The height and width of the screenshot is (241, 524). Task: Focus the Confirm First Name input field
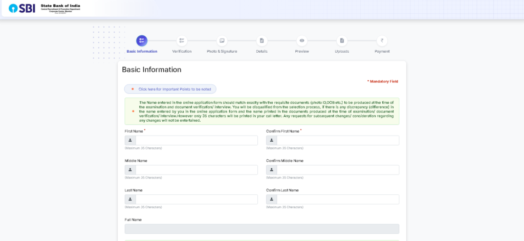pyautogui.click(x=338, y=140)
